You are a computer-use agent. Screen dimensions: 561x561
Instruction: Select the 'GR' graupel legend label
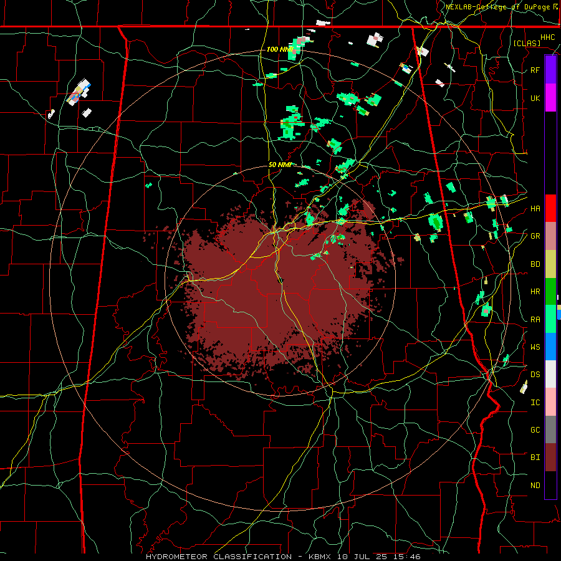(x=535, y=236)
